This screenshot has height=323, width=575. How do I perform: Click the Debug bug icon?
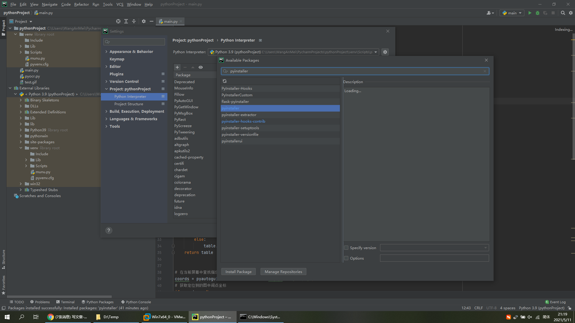(538, 13)
